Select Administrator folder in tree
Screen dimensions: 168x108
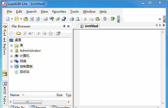pos(30,51)
